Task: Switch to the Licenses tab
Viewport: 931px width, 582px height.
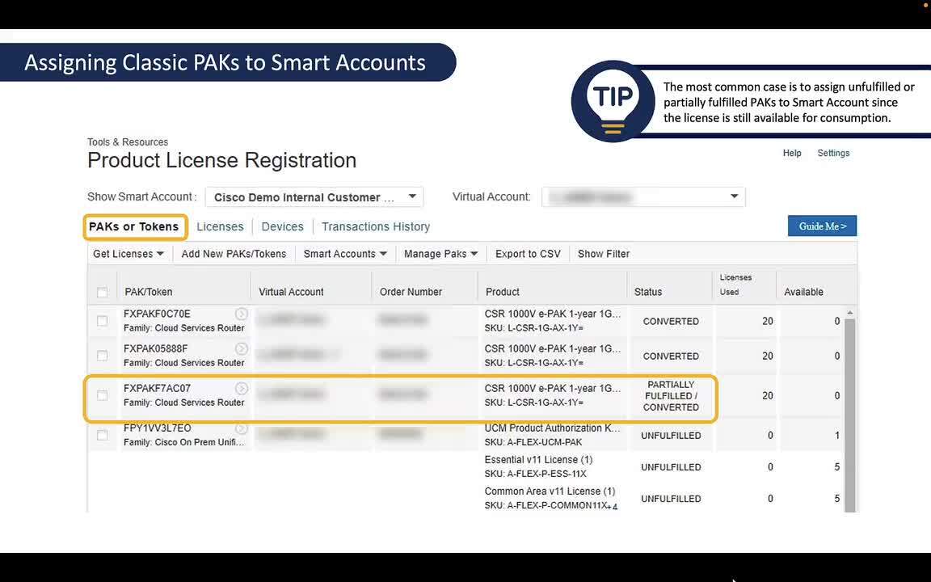Action: (220, 226)
